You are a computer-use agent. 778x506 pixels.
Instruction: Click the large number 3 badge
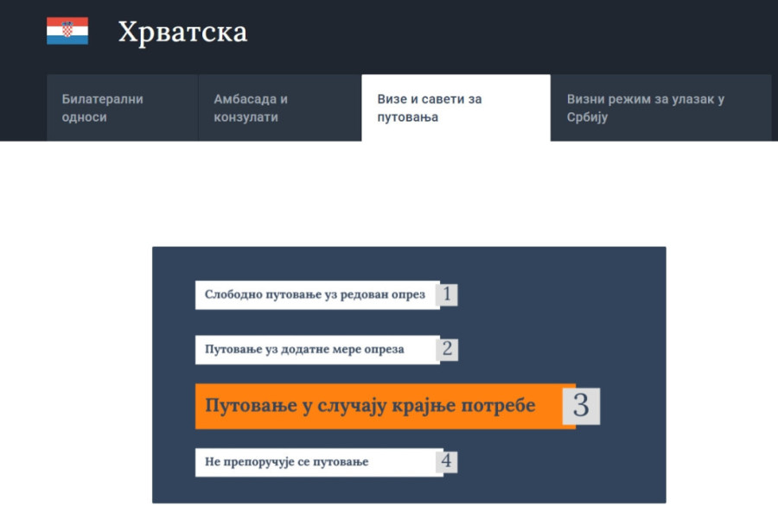pos(581,406)
